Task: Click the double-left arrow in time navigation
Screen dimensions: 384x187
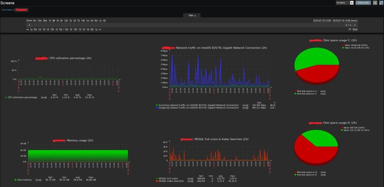Action: (28, 29)
